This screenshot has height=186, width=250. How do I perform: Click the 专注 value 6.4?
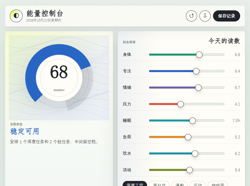tap(237, 71)
